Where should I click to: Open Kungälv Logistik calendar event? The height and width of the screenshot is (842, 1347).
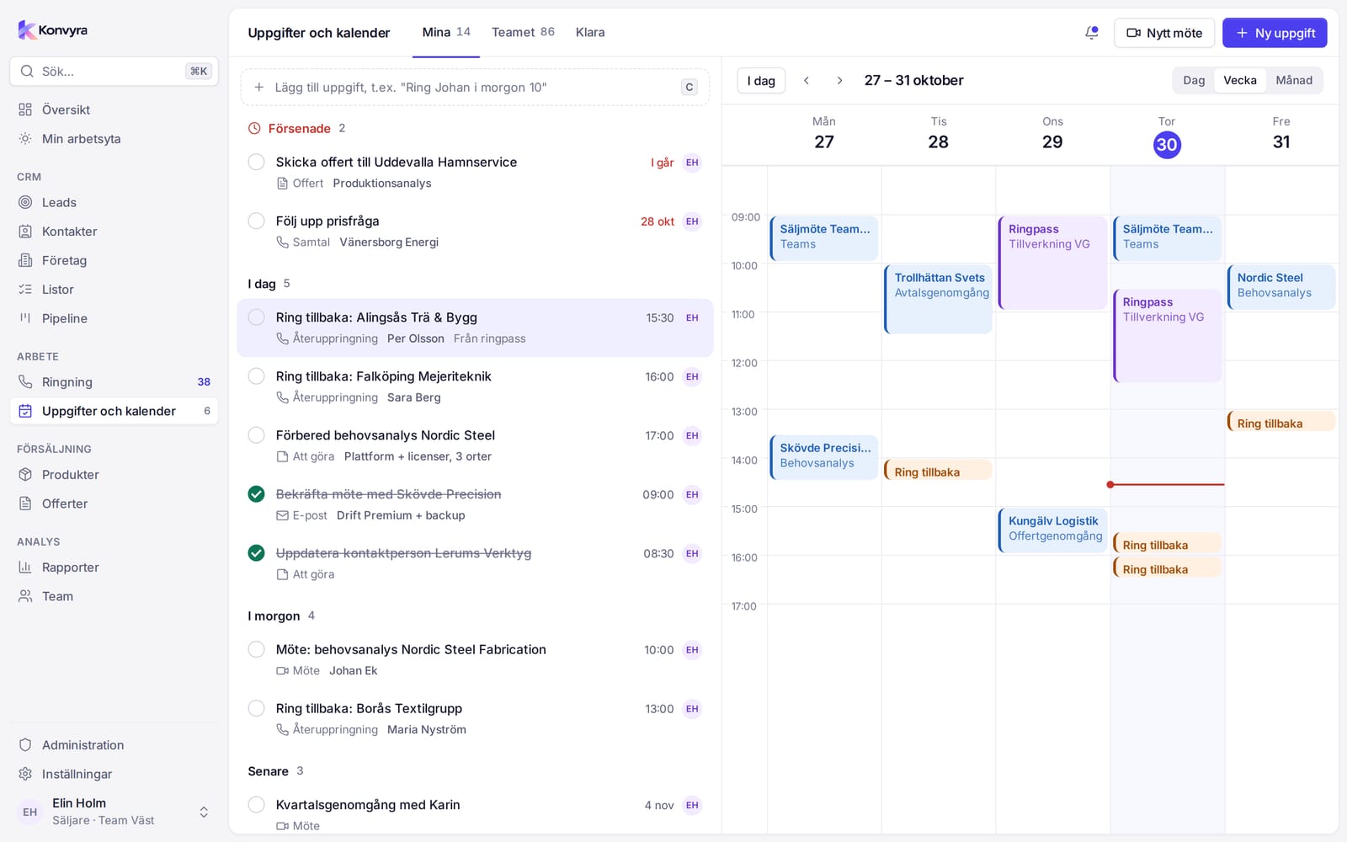[1052, 530]
